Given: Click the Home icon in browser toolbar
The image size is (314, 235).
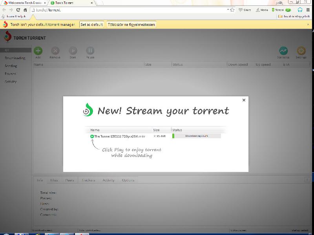Looking at the screenshot, I should coord(25,10).
